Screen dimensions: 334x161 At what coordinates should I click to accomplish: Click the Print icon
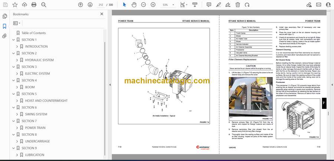coord(34,5)
